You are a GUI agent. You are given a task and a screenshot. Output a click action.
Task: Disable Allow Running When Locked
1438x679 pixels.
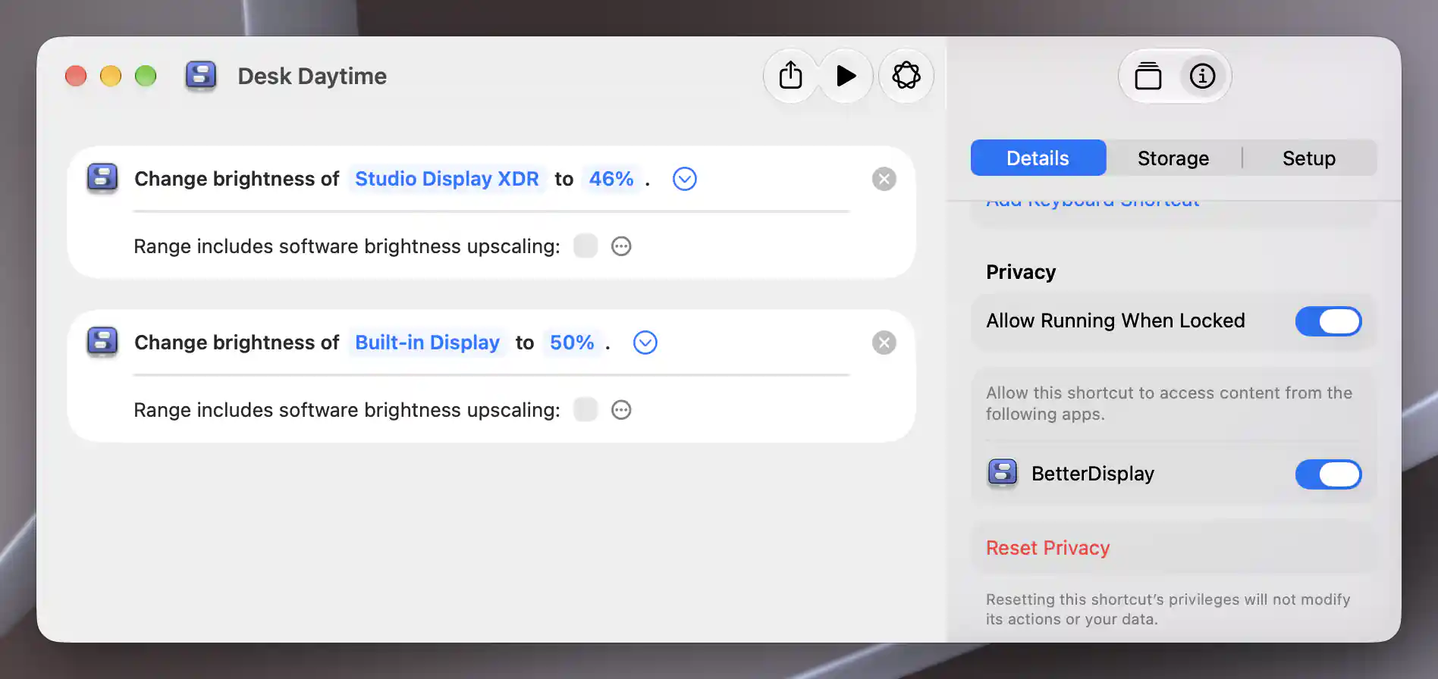(x=1328, y=321)
